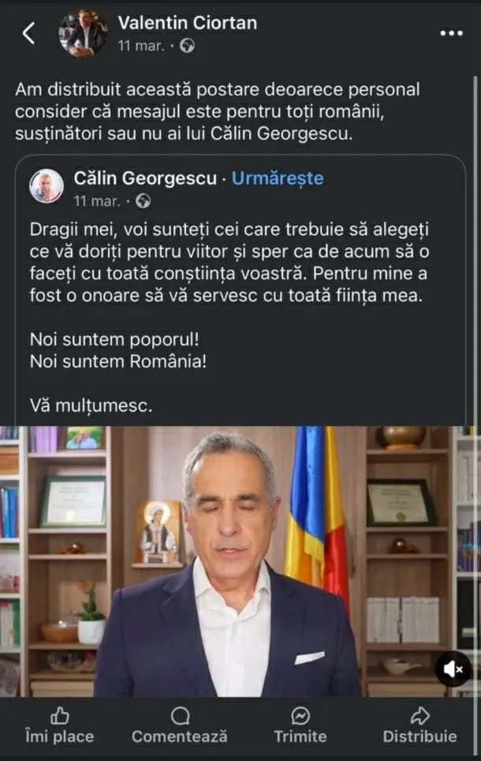Unmute the video with the speaker icon
Image resolution: width=481 pixels, height=761 pixels.
tap(453, 670)
